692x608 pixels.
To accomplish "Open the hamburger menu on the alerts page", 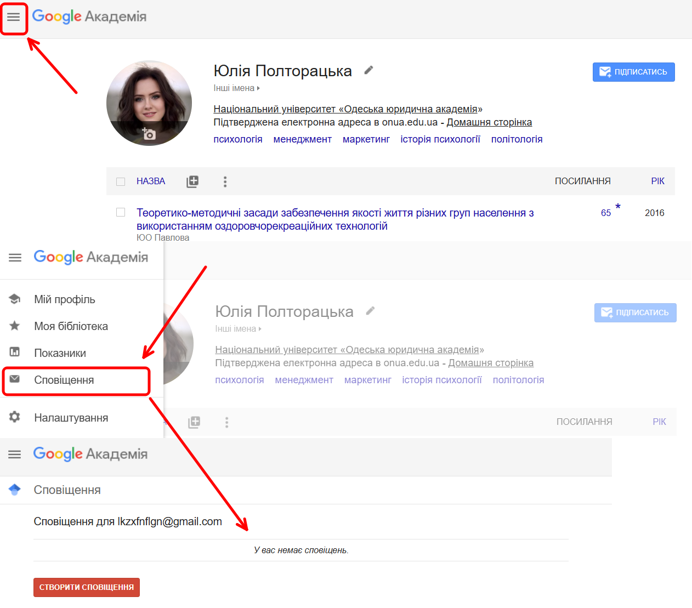I will [15, 454].
